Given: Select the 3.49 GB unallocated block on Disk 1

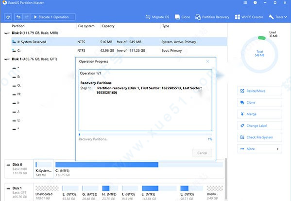Looking at the screenshot, I should (215, 193).
